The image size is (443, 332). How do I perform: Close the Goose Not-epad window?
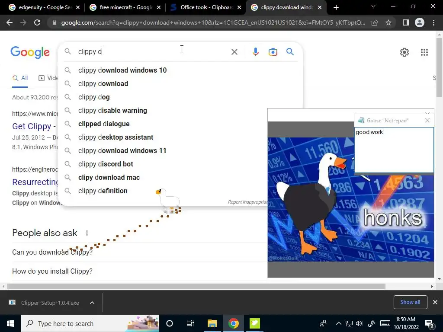(427, 121)
